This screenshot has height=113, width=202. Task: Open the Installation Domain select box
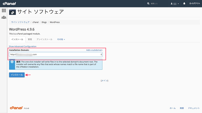(56, 55)
